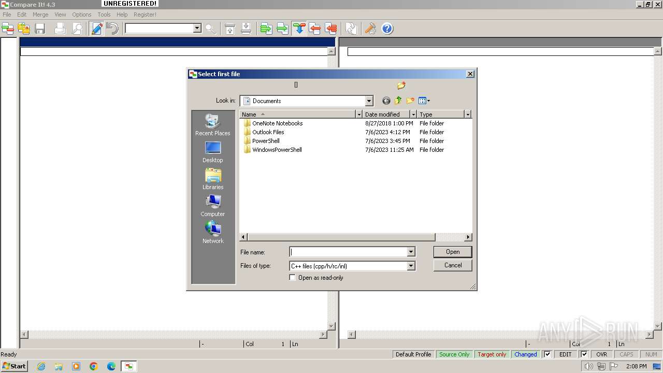Open the Help menu
The height and width of the screenshot is (373, 663).
click(x=122, y=15)
